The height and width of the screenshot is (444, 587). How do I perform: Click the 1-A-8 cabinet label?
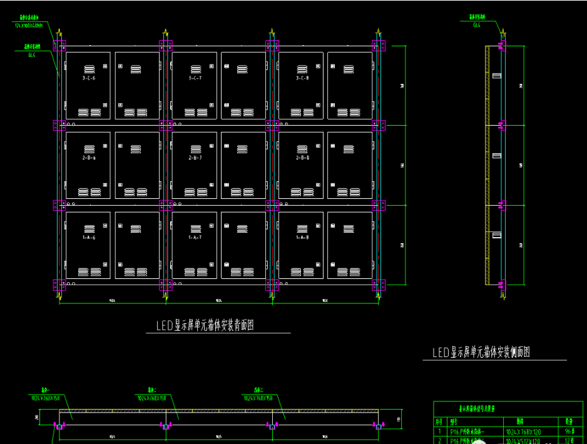pyautogui.click(x=301, y=238)
